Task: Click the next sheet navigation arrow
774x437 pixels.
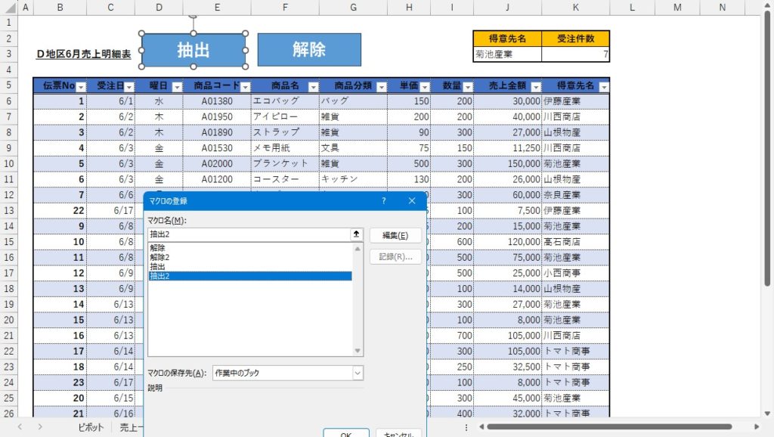Action: [39, 427]
